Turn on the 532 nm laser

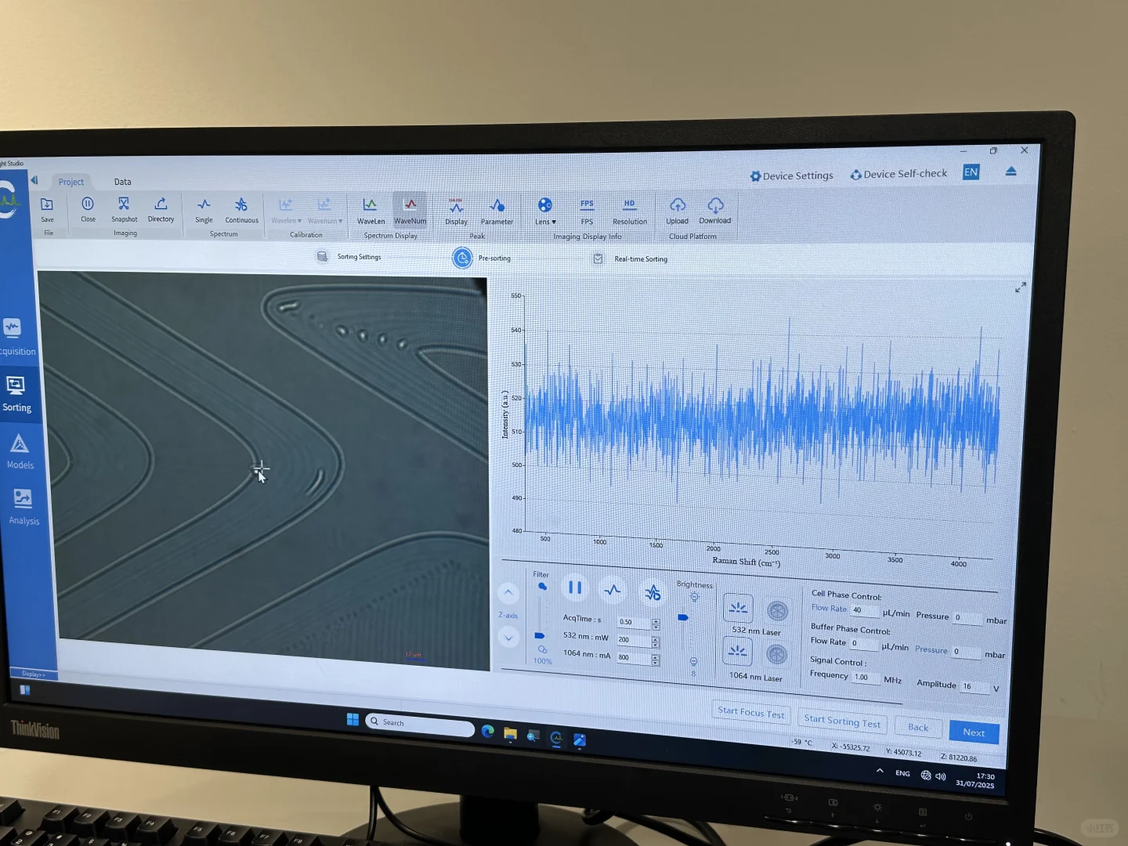tap(737, 608)
